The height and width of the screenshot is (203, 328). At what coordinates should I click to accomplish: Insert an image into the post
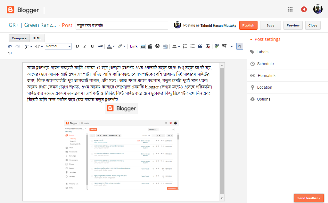[143, 46]
